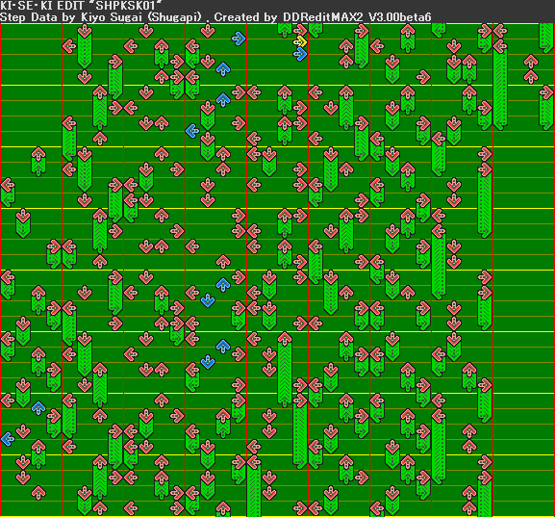
Task: Click the yellow right arrow note
Action: 300,41
